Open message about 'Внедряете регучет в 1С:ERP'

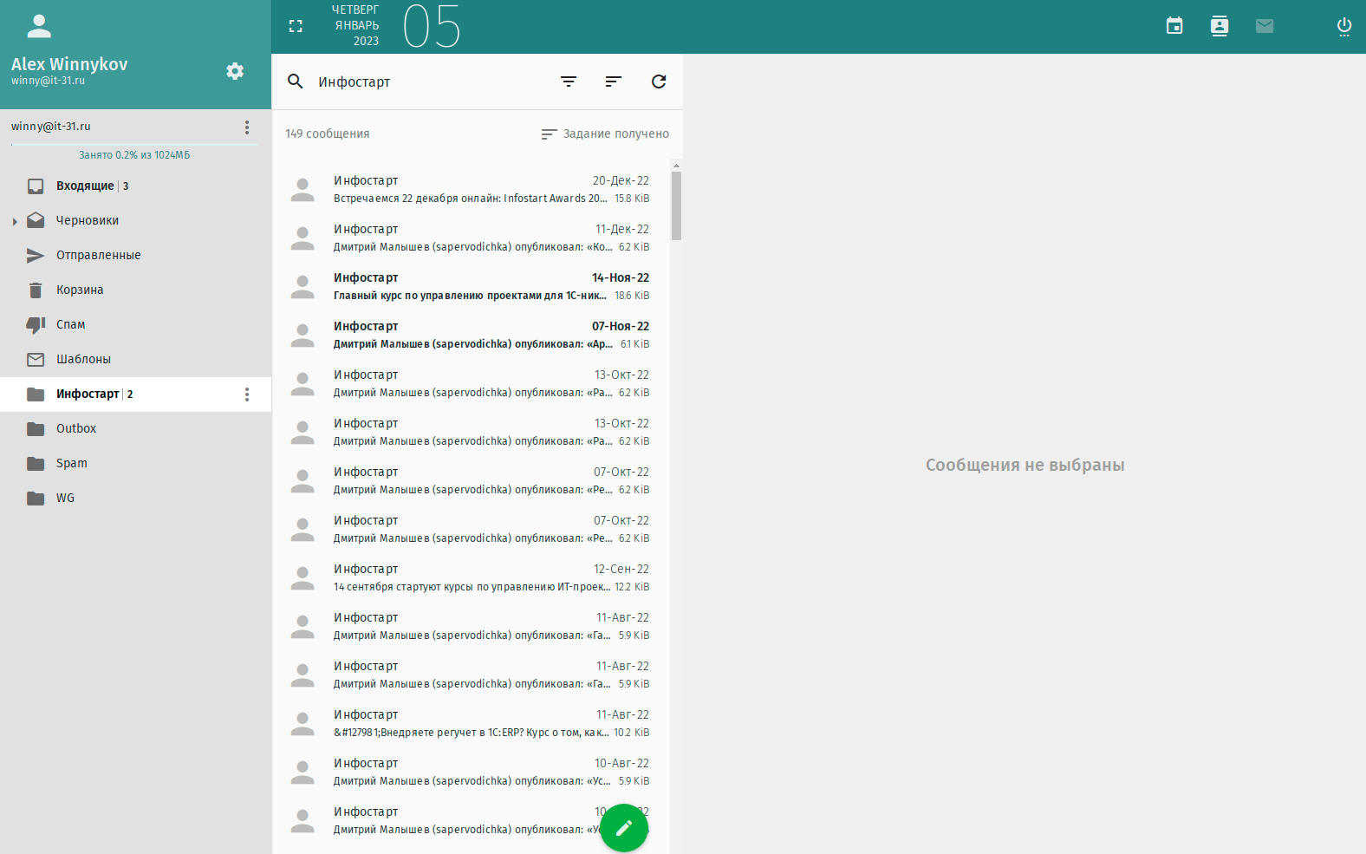tap(471, 723)
